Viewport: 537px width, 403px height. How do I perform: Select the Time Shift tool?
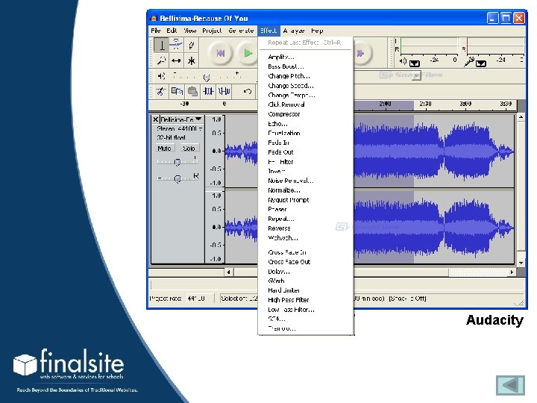[176, 60]
